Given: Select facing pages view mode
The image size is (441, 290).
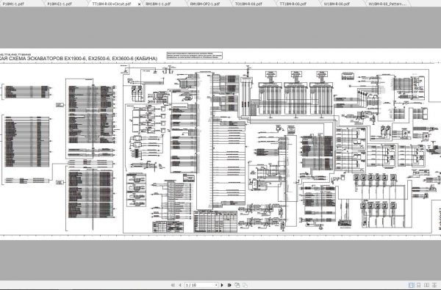Looking at the screenshot, I should (x=426, y=285).
